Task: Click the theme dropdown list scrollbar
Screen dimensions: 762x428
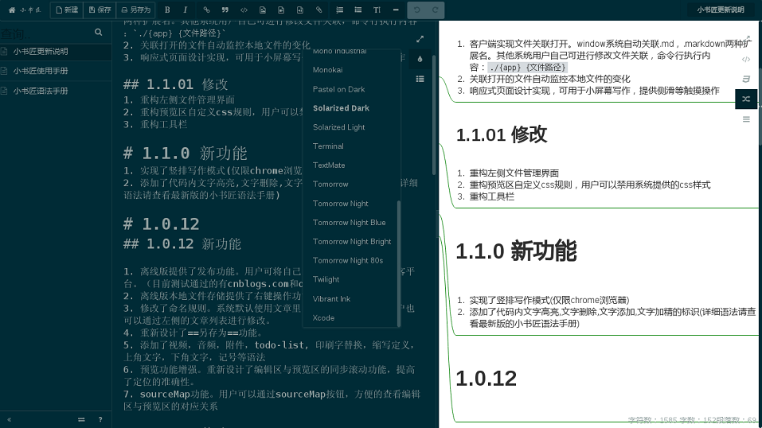Action: pyautogui.click(x=399, y=263)
